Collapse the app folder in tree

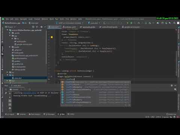point(10,36)
